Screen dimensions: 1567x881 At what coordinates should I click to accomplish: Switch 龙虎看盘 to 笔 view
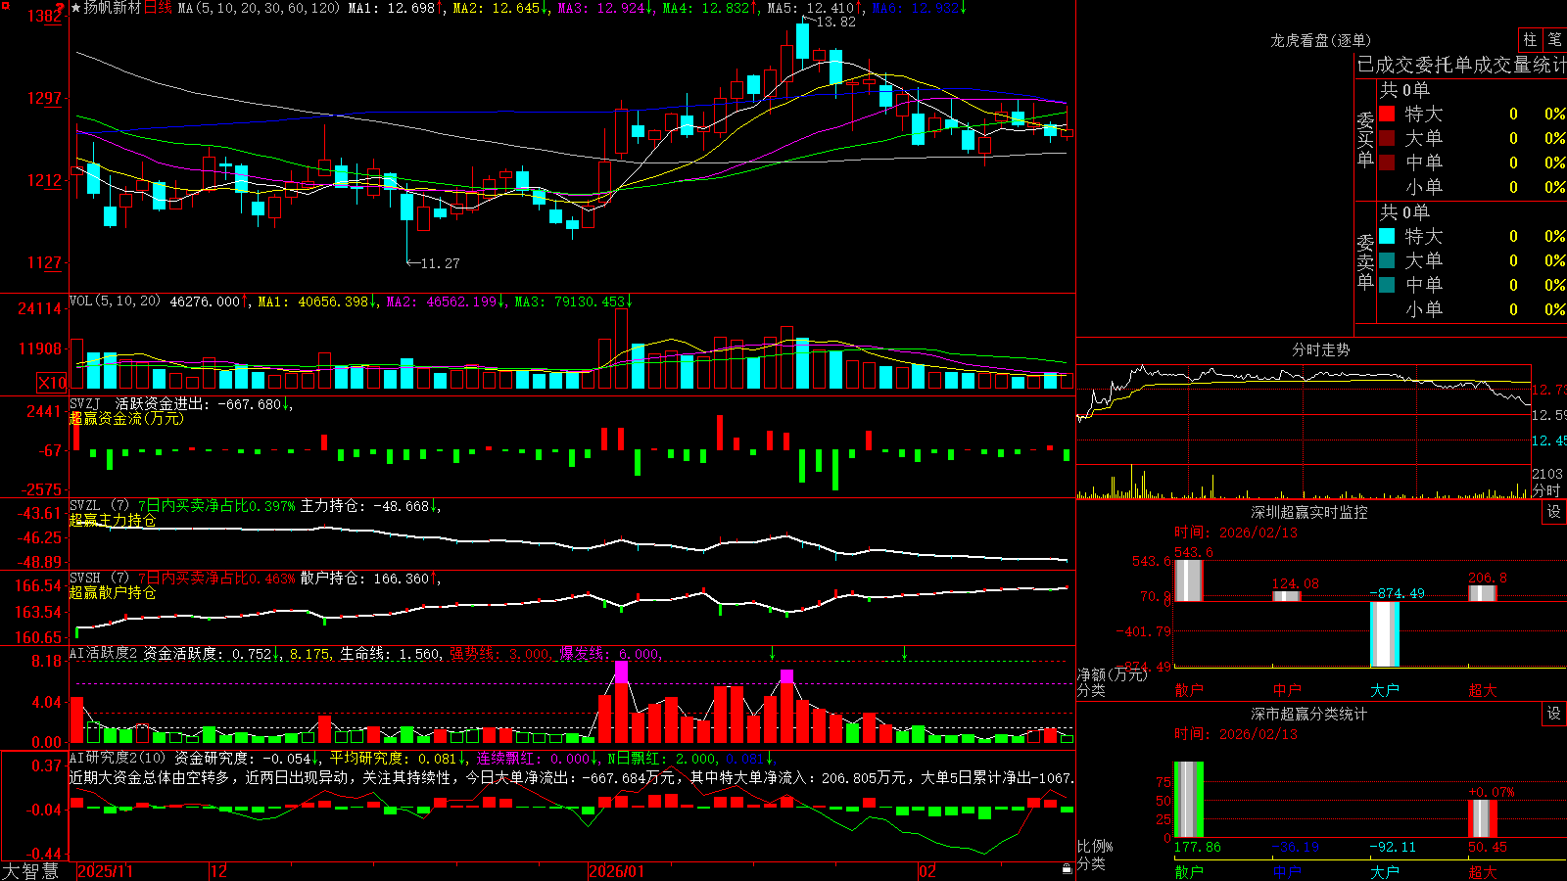[x=1554, y=39]
